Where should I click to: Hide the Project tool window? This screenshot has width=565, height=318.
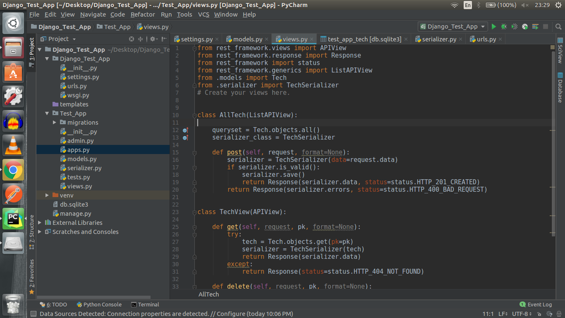click(164, 39)
